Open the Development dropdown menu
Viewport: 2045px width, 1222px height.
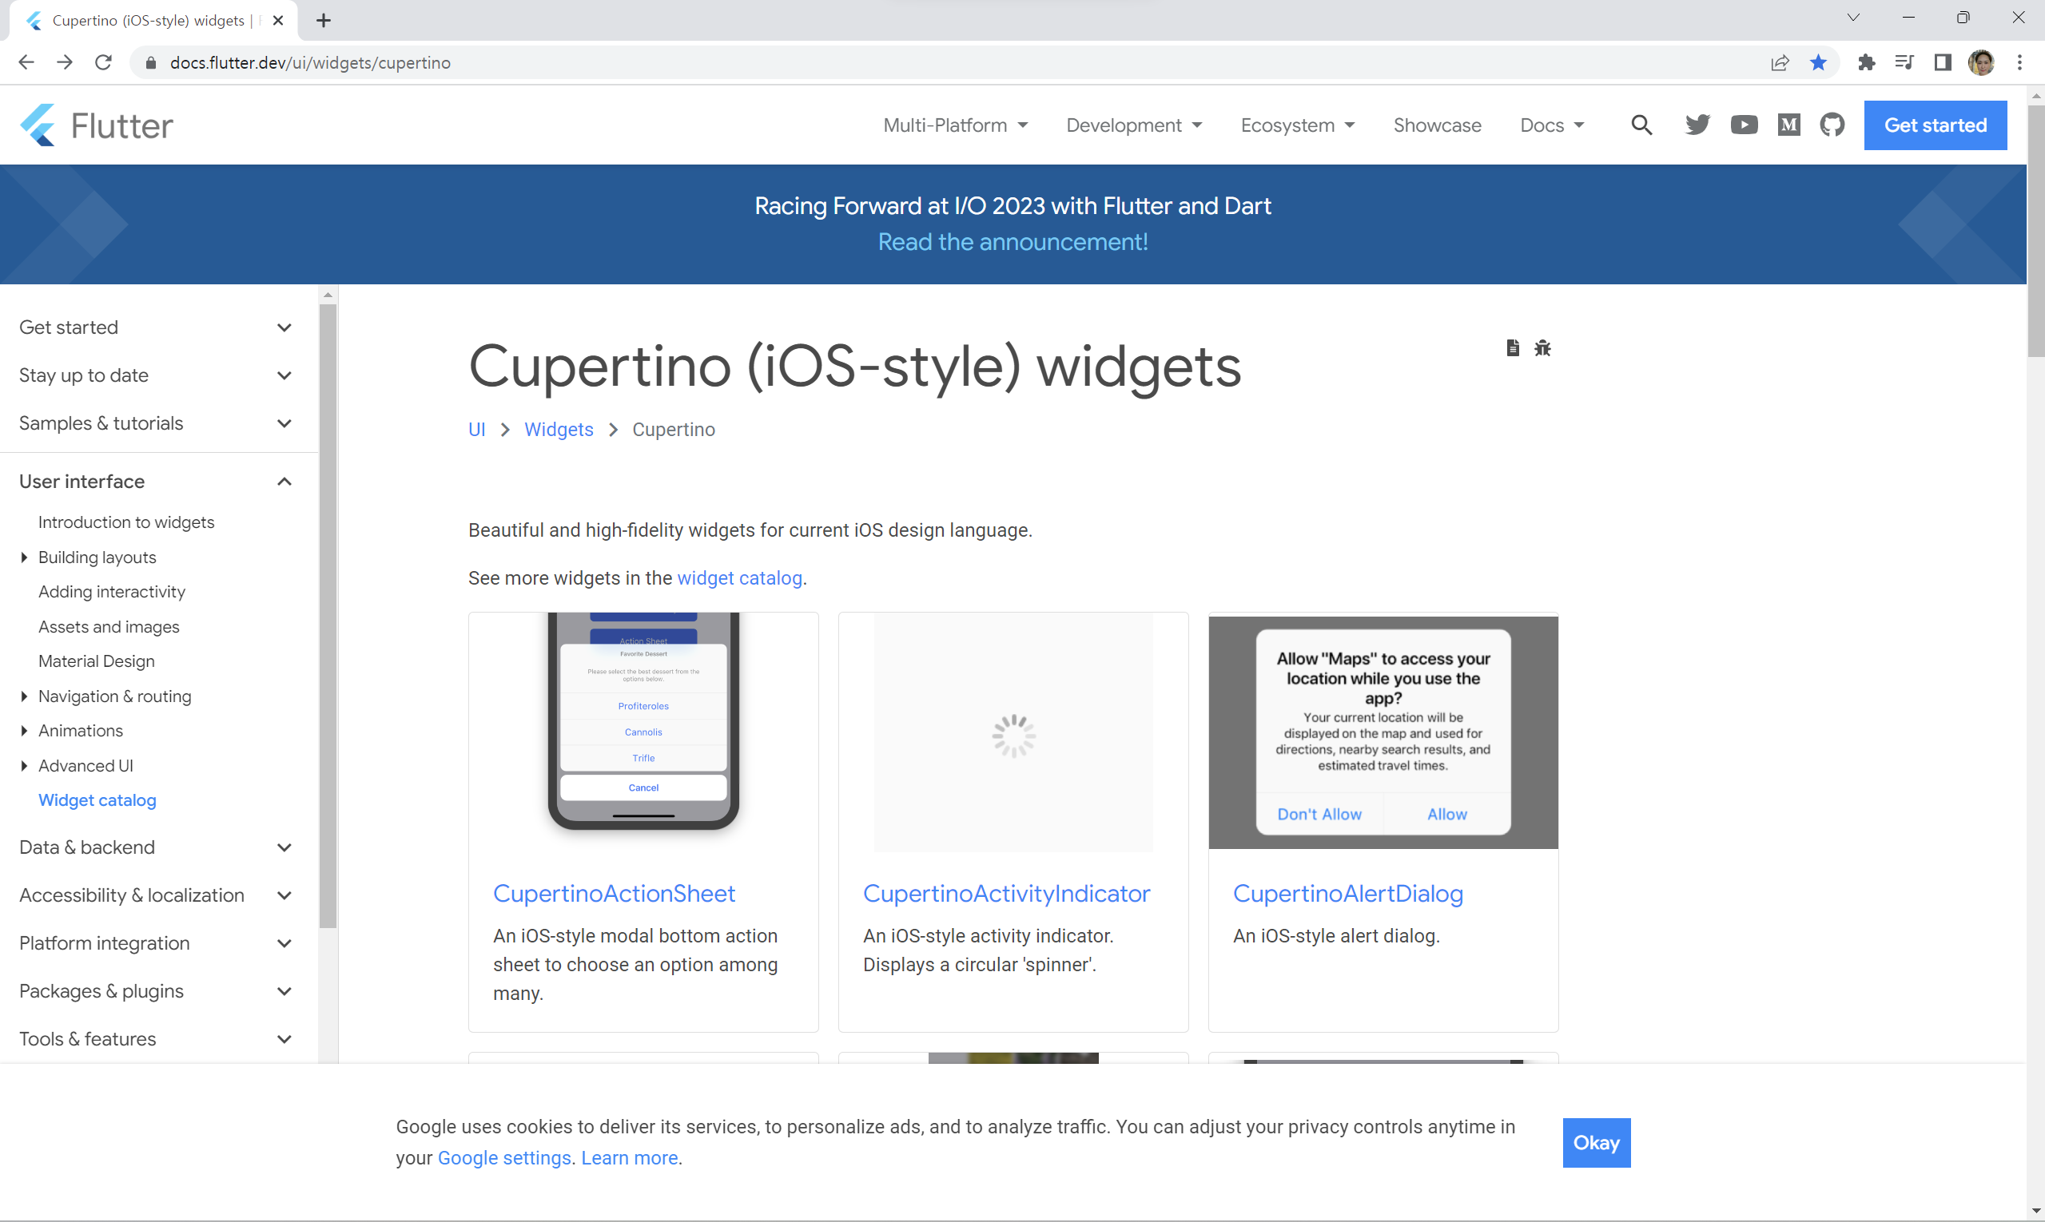pyautogui.click(x=1134, y=125)
